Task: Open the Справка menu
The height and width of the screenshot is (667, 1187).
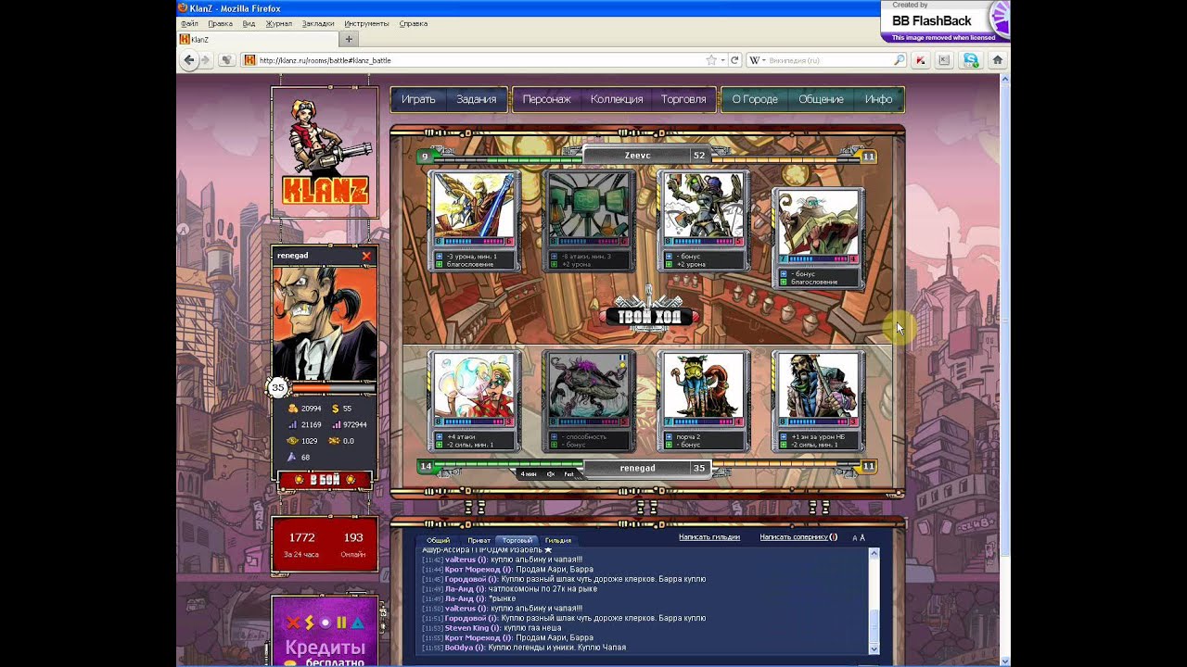Action: point(413,23)
